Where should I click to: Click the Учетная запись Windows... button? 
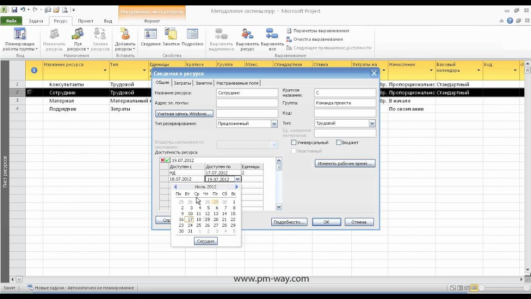(x=184, y=113)
